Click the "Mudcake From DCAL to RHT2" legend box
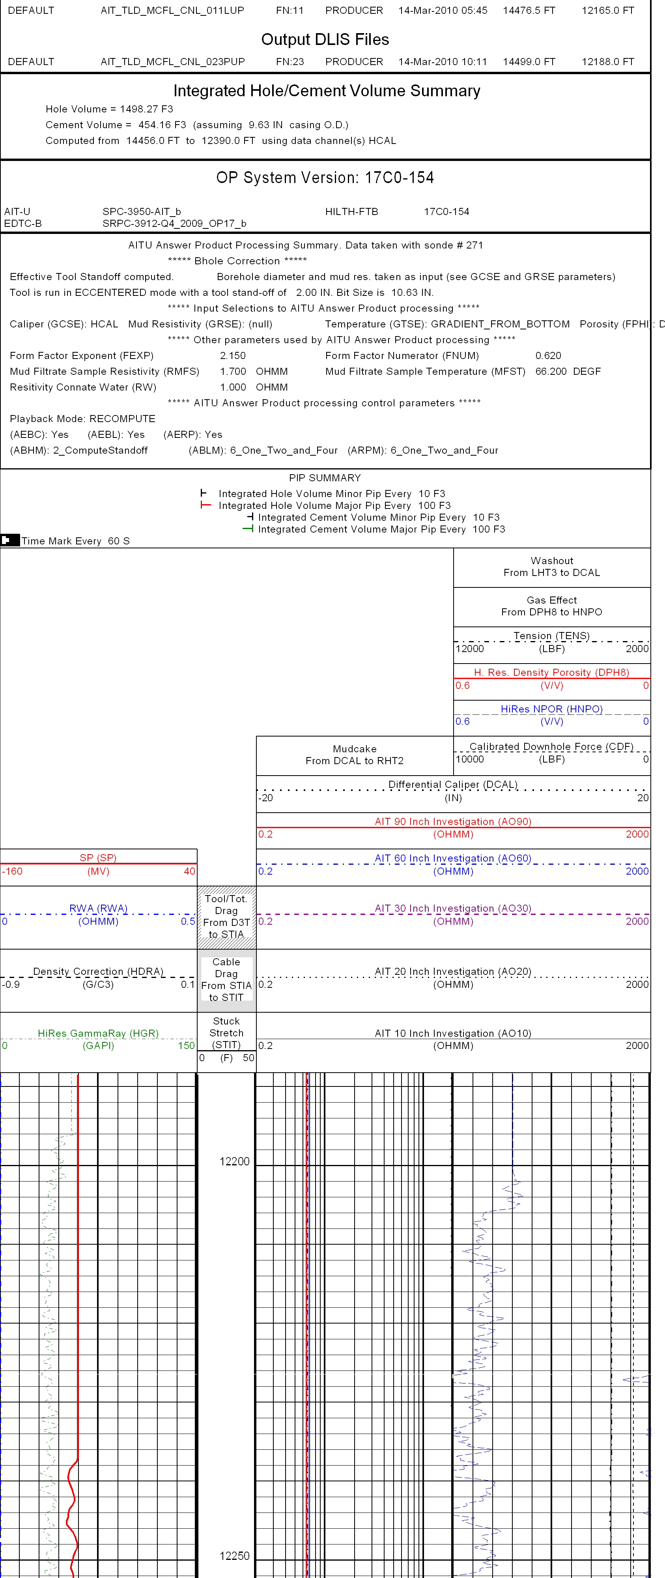This screenshot has height=1578, width=665. (x=355, y=755)
